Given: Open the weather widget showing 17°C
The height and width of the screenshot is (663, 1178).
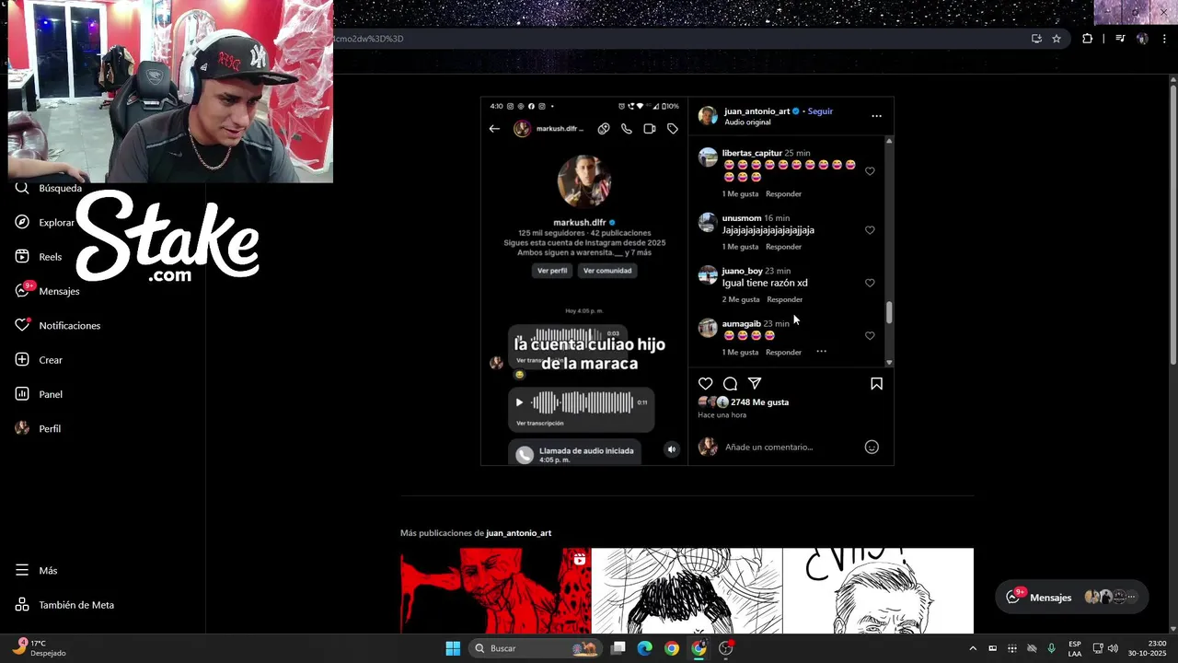Looking at the screenshot, I should [40, 648].
